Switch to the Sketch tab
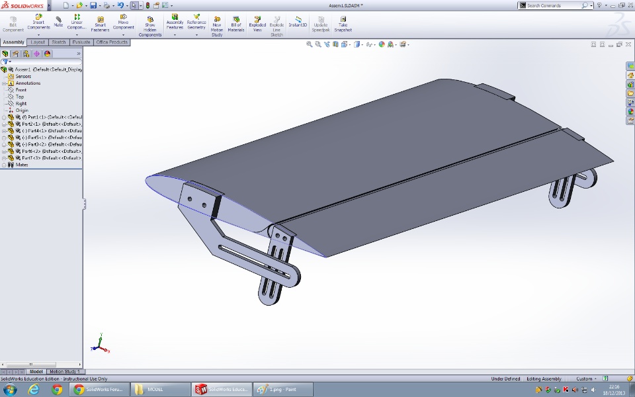 [59, 42]
